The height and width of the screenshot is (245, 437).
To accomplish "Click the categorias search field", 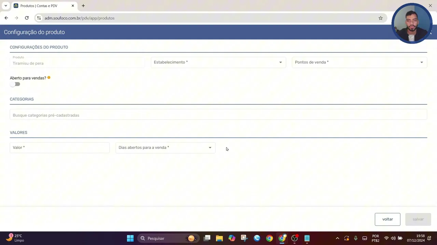I will pos(218,115).
